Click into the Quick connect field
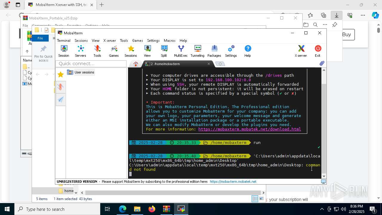Viewport: 382px width, 215px height. click(91, 64)
